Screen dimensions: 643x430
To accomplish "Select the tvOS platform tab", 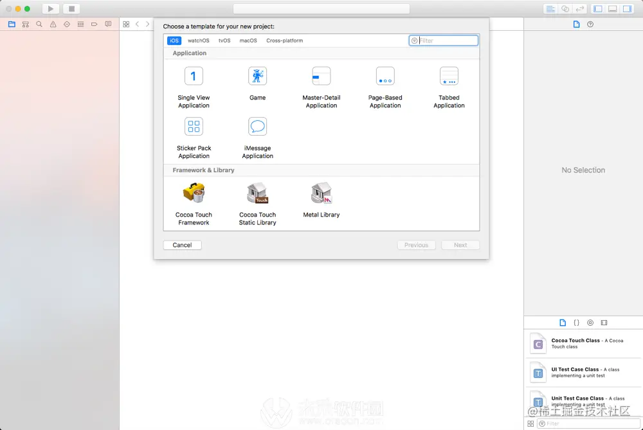I will (224, 40).
